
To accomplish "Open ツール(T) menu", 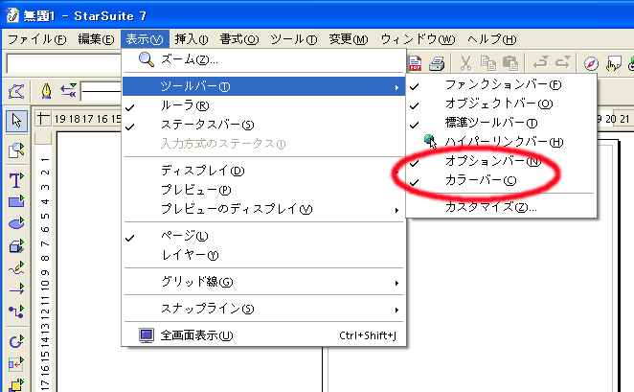I will click(294, 39).
